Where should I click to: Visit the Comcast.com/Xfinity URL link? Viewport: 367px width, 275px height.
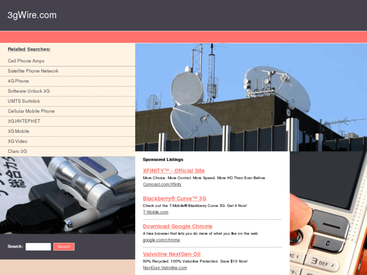click(162, 184)
